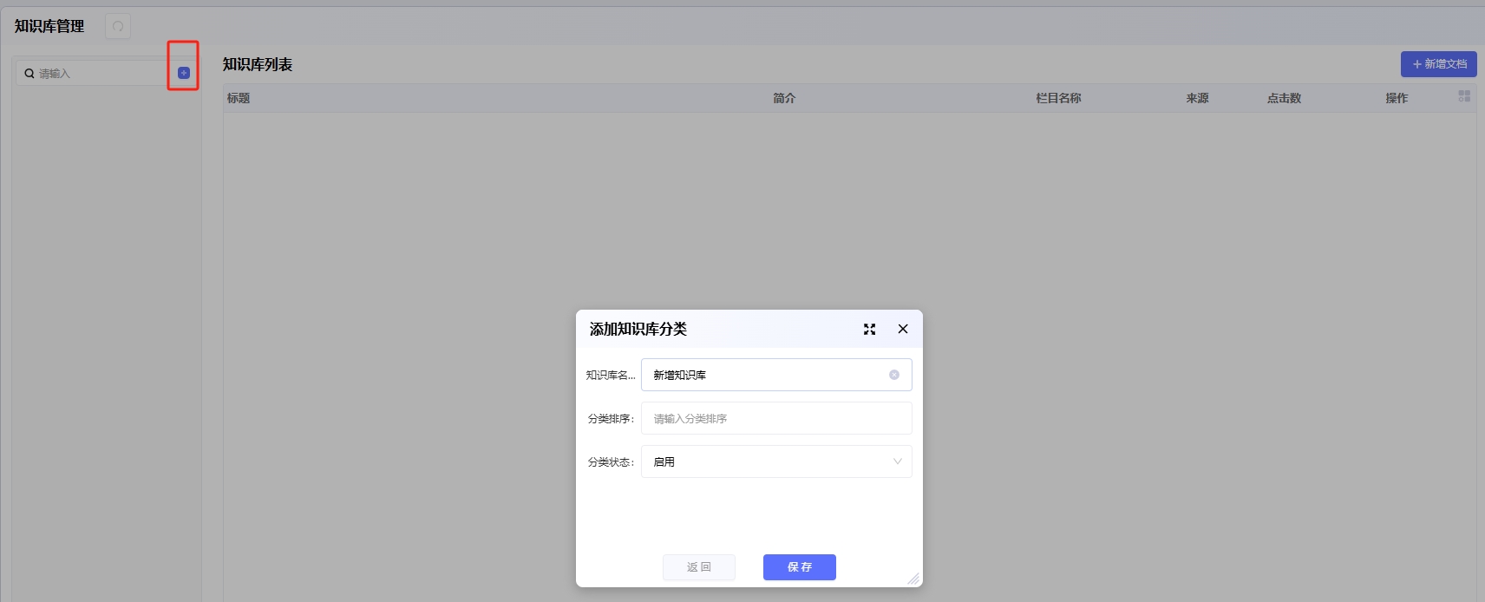1485x602 pixels.
Task: Click the 点击数 column header
Action: pyautogui.click(x=1284, y=98)
